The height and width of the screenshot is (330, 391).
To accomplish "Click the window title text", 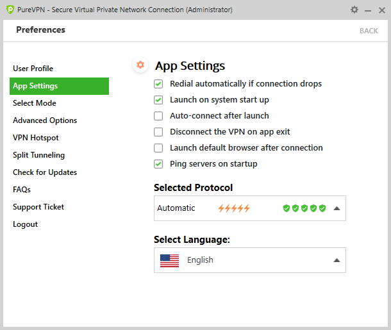I will (x=125, y=10).
